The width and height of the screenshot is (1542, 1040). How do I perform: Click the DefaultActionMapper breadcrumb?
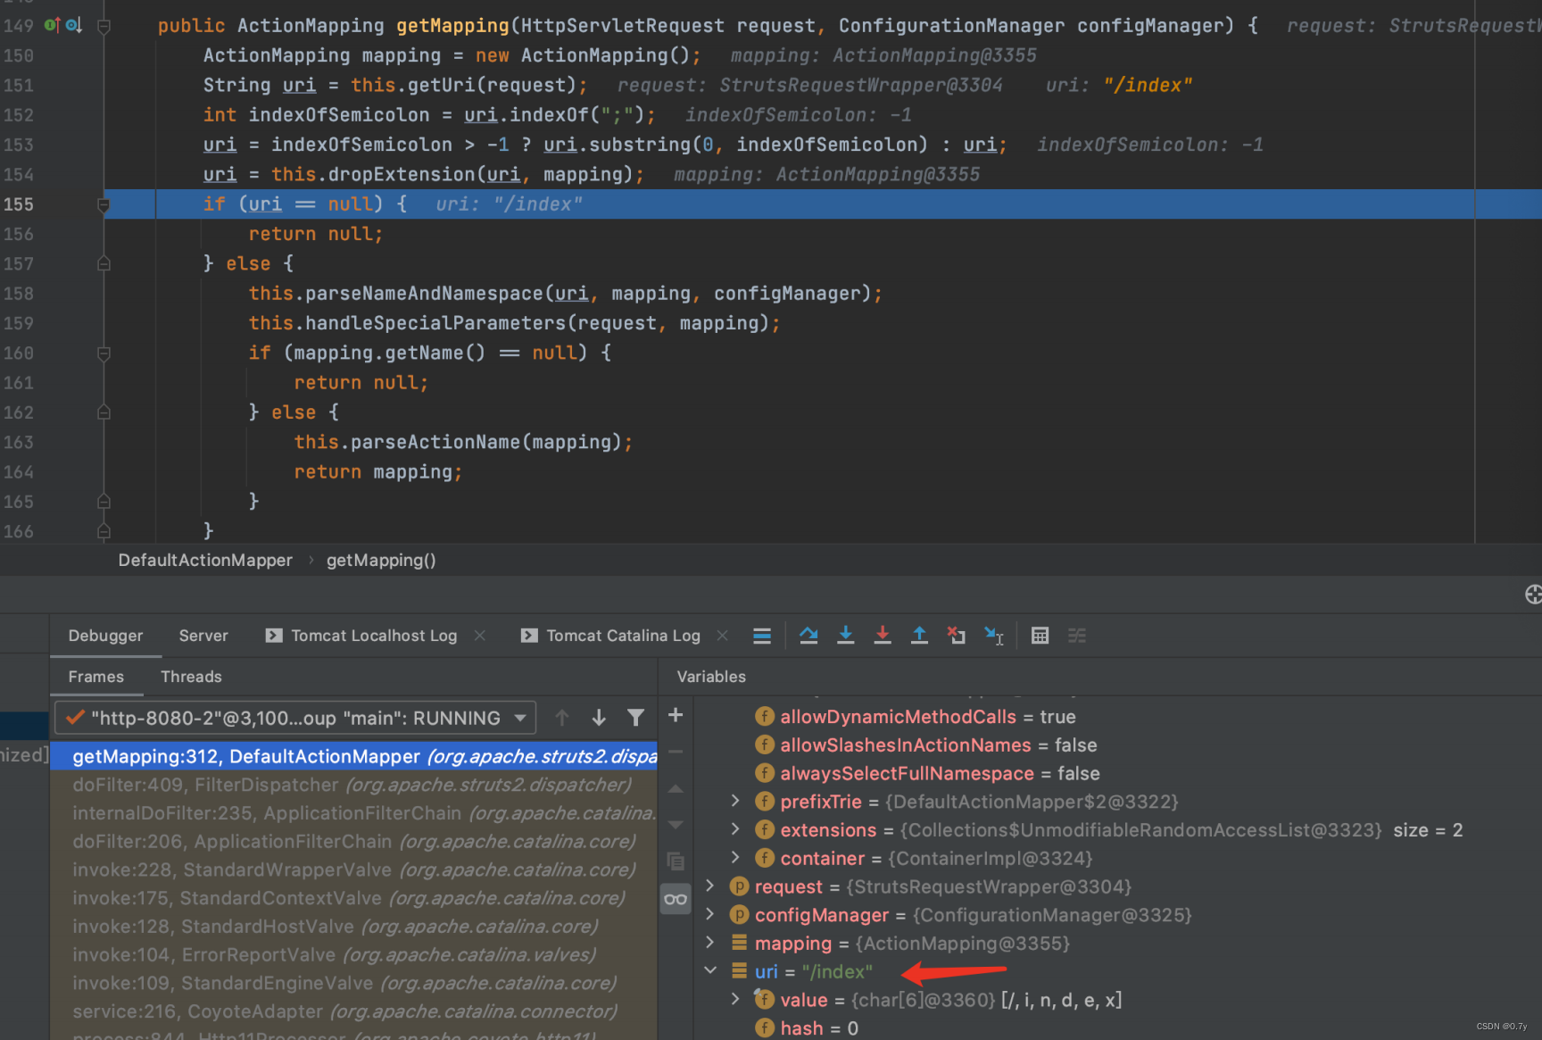coord(204,560)
